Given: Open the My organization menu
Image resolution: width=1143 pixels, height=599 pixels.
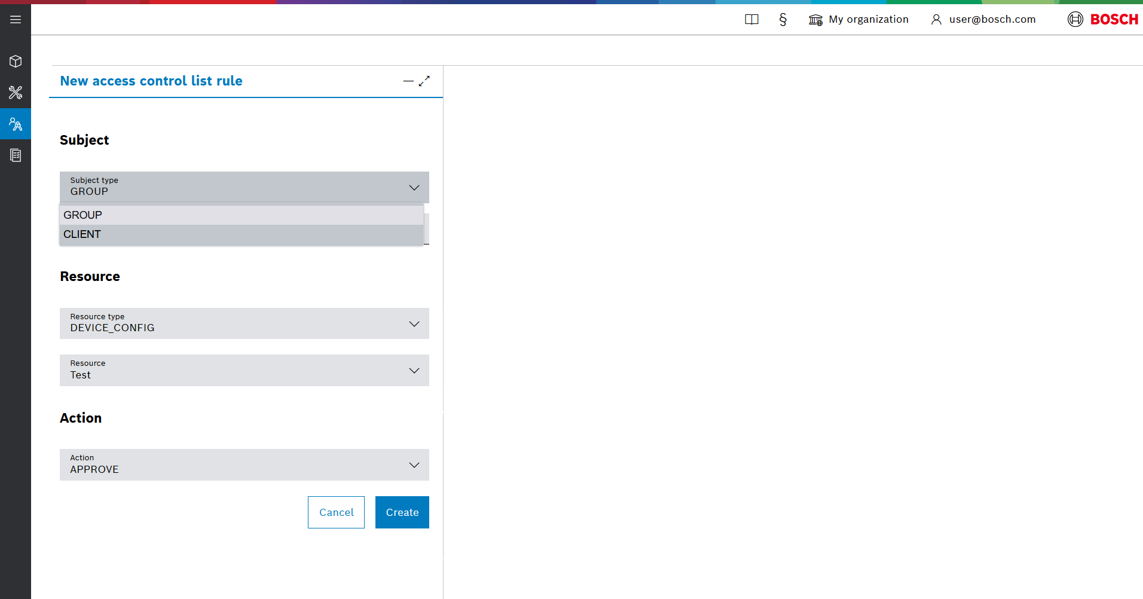Looking at the screenshot, I should 858,20.
